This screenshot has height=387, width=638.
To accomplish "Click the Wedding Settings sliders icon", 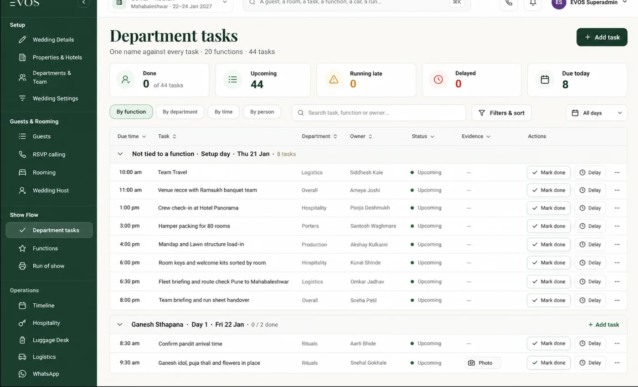I will point(22,98).
